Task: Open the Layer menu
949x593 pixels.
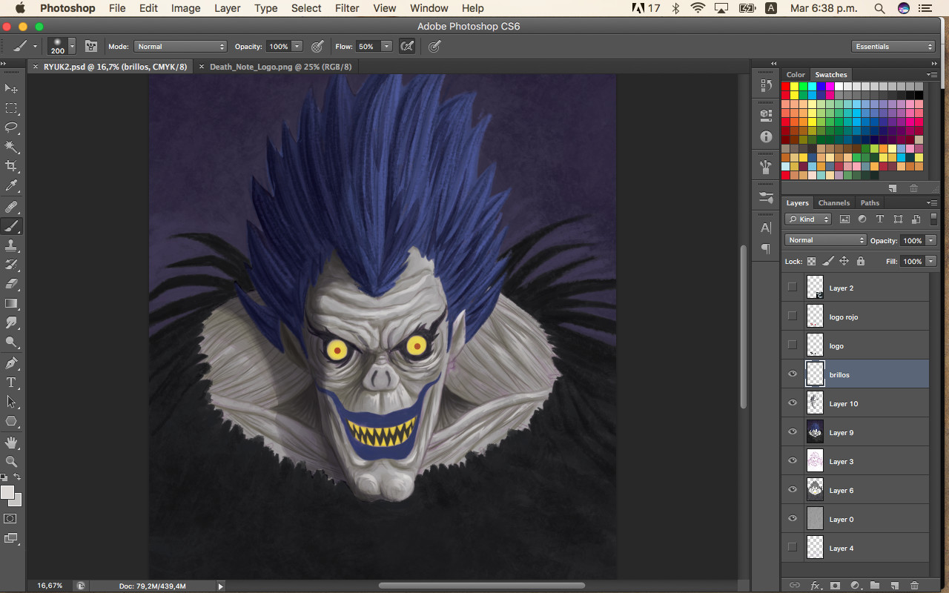Action: click(227, 8)
